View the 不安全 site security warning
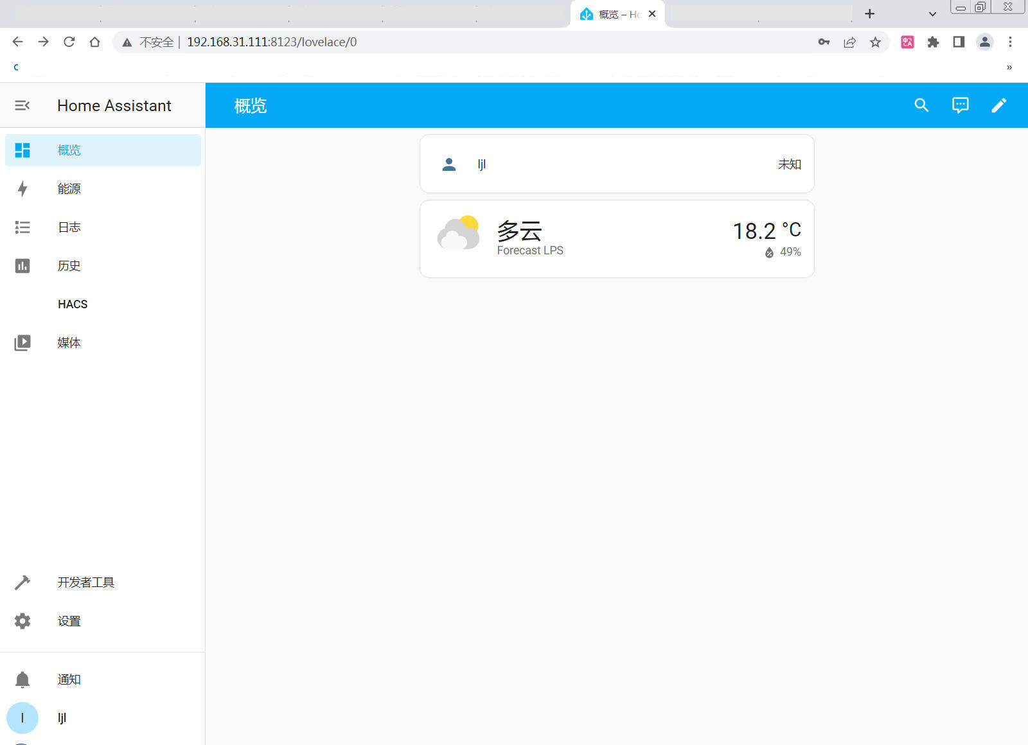 148,42
